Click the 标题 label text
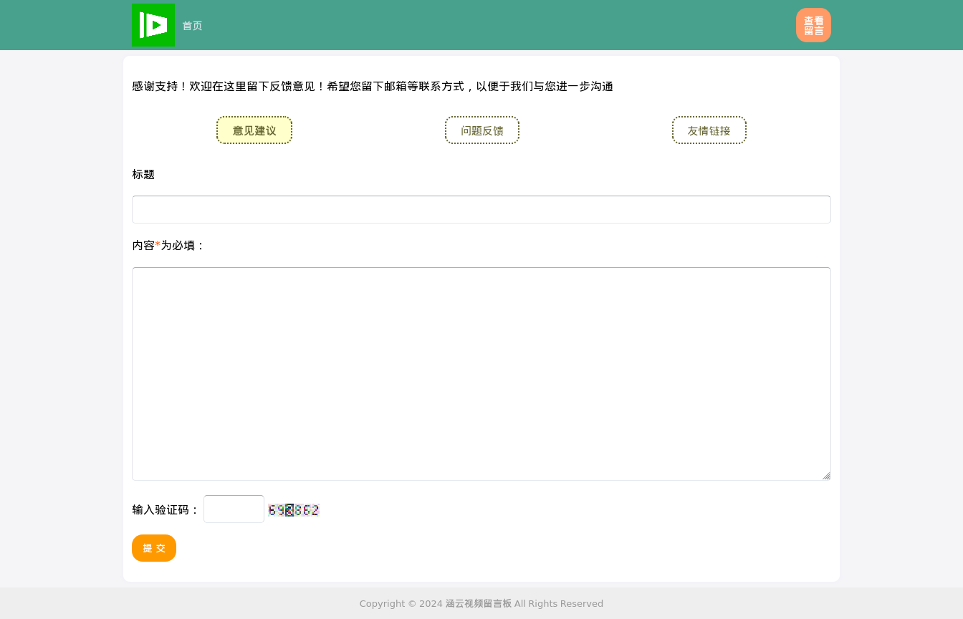This screenshot has width=963, height=619. pos(143,175)
